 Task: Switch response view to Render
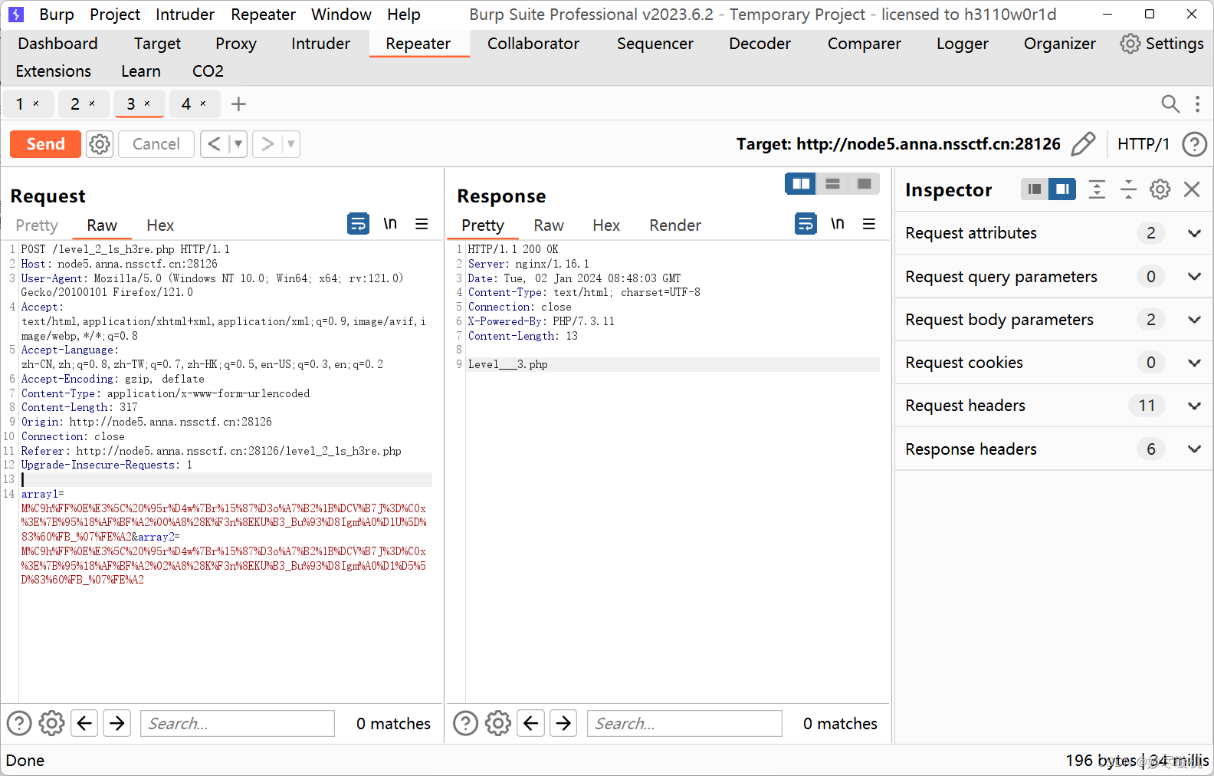[675, 225]
